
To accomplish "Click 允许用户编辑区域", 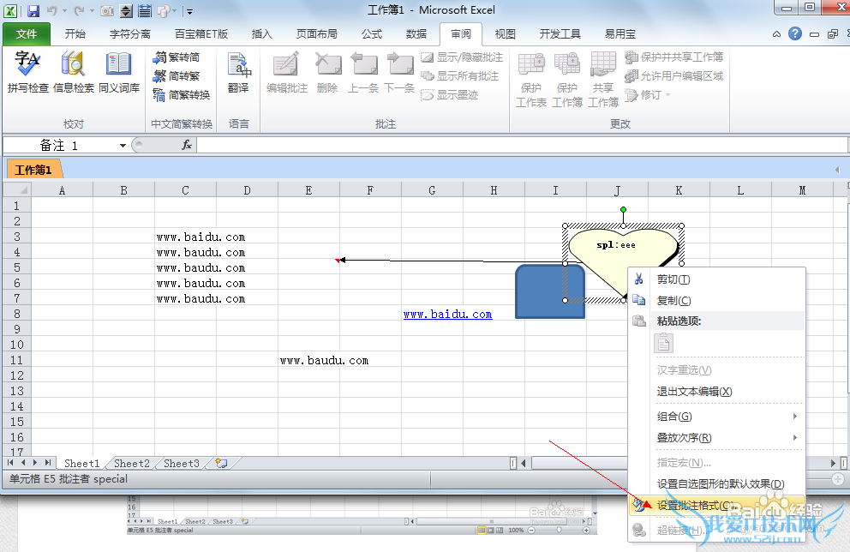I will (x=673, y=76).
